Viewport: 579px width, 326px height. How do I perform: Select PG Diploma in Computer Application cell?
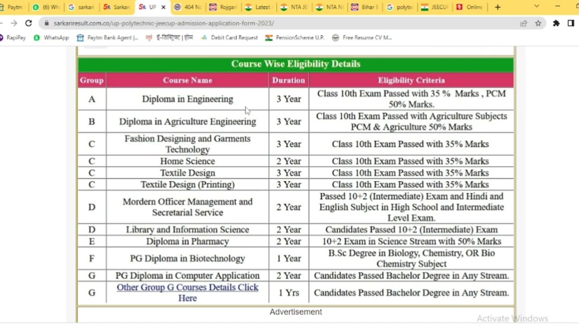point(187,275)
